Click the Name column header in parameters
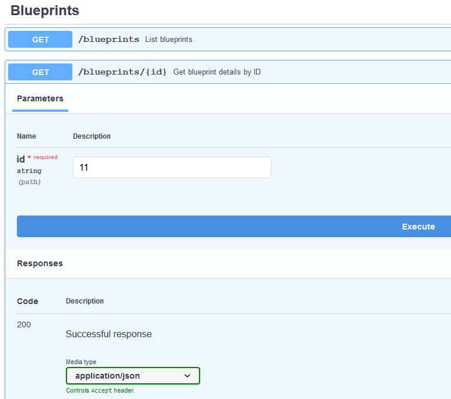Image resolution: width=451 pixels, height=399 pixels. coord(26,136)
